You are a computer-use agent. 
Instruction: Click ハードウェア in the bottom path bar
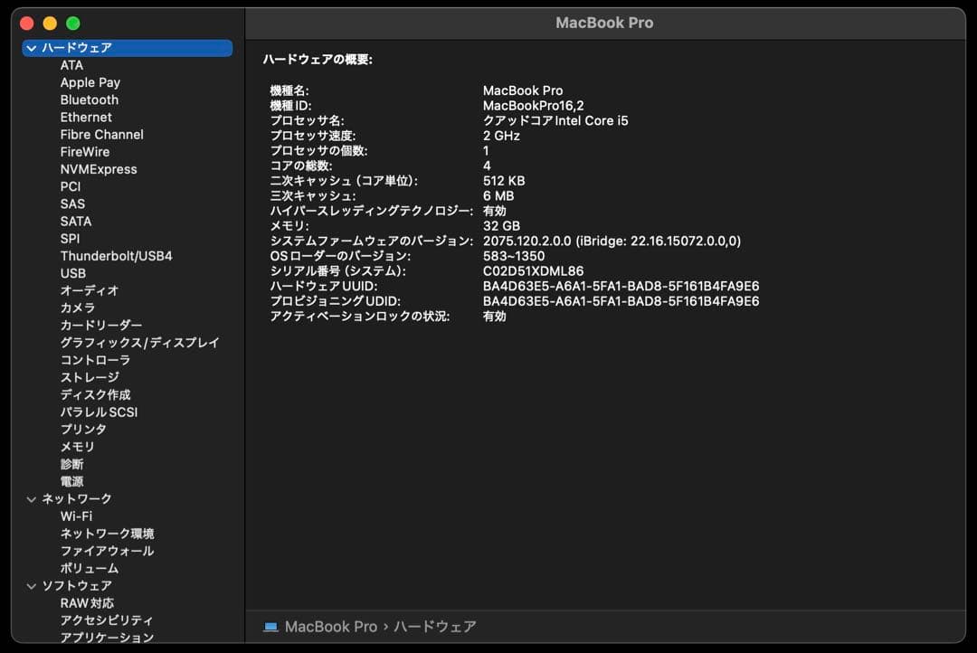pos(435,627)
